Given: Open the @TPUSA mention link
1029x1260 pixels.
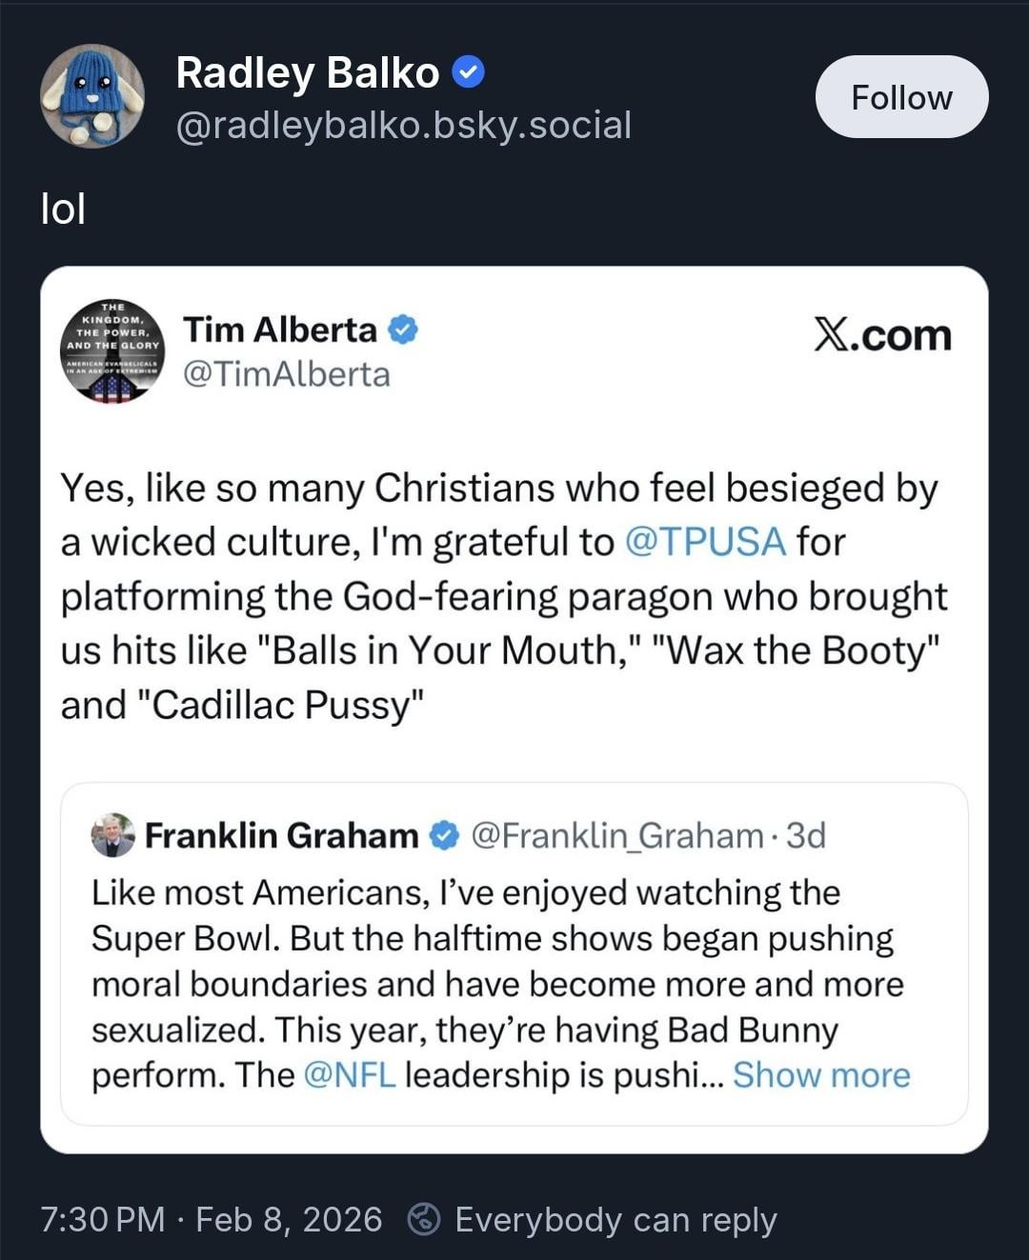Looking at the screenshot, I should pos(705,541).
